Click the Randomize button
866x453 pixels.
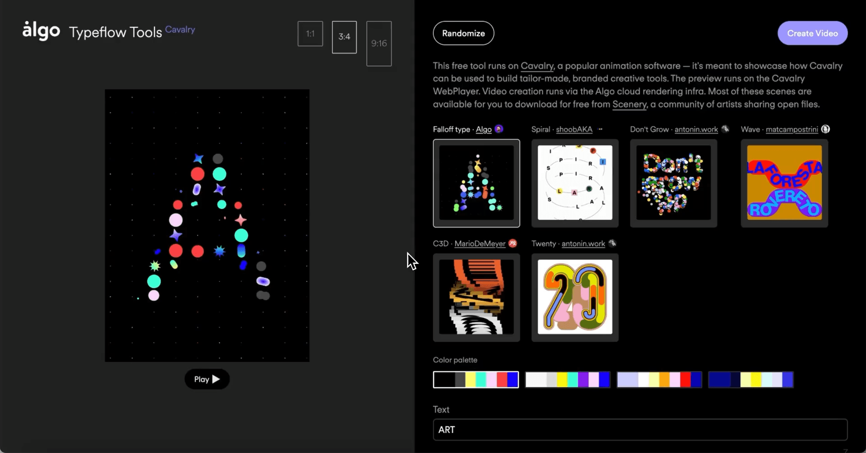click(463, 33)
